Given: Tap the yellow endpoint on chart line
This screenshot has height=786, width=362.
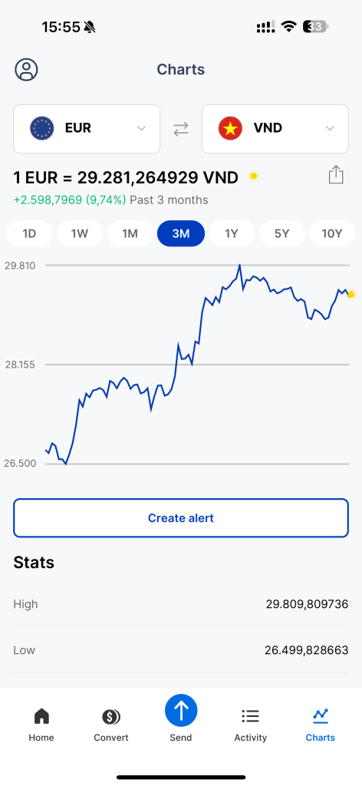Looking at the screenshot, I should (351, 294).
